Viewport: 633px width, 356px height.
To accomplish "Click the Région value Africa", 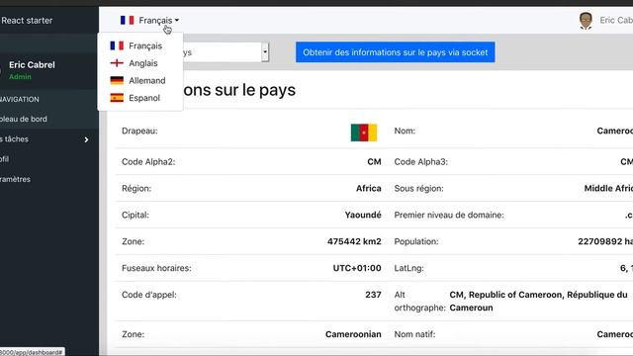I will pyautogui.click(x=369, y=189).
